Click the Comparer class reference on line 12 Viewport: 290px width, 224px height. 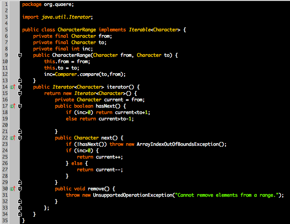coord(66,75)
